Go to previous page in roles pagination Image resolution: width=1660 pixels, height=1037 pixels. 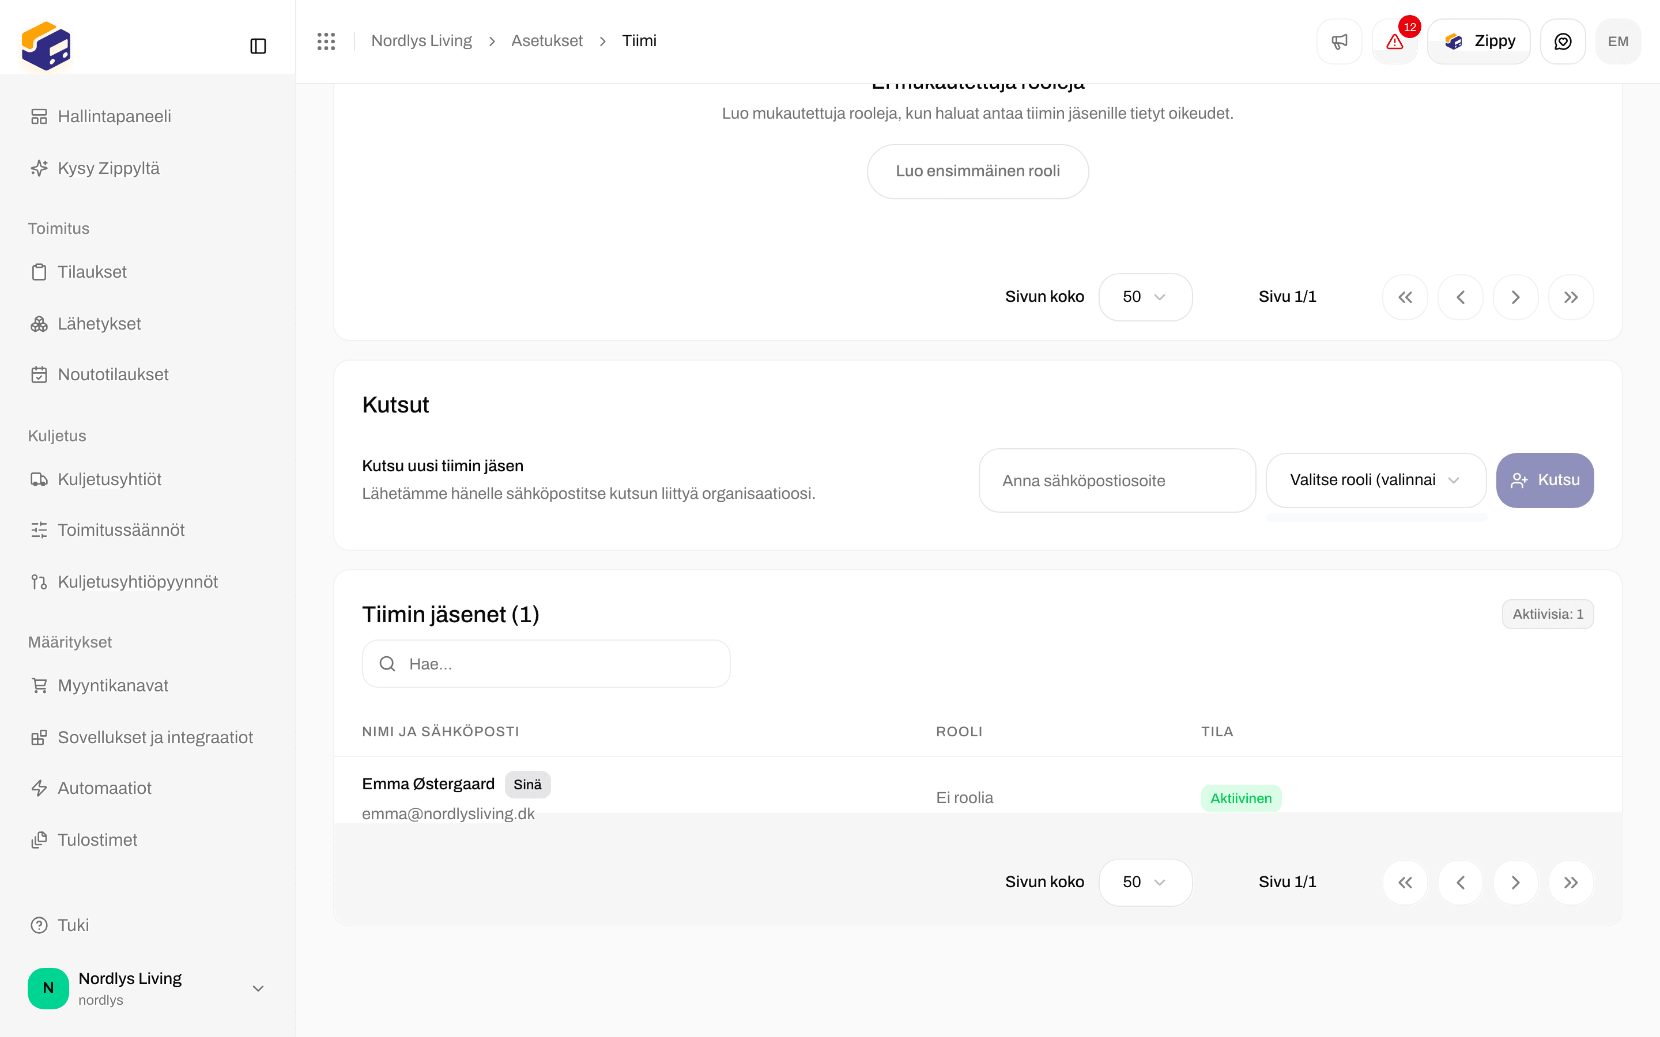[1461, 297]
